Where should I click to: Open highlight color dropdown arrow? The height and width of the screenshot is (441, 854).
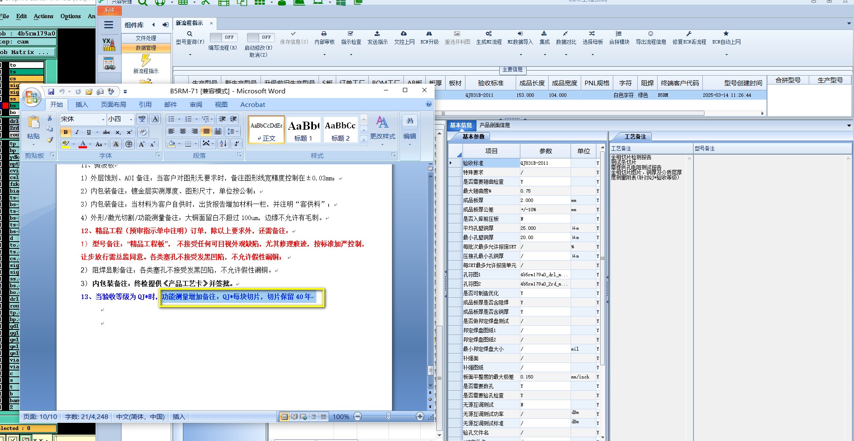click(73, 144)
